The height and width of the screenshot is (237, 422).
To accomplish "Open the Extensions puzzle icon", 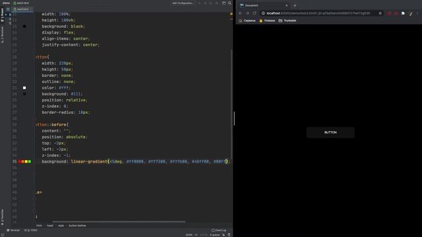I will (403, 13).
